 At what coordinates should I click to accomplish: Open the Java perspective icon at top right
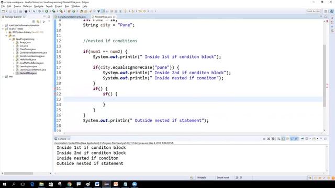coord(331,11)
